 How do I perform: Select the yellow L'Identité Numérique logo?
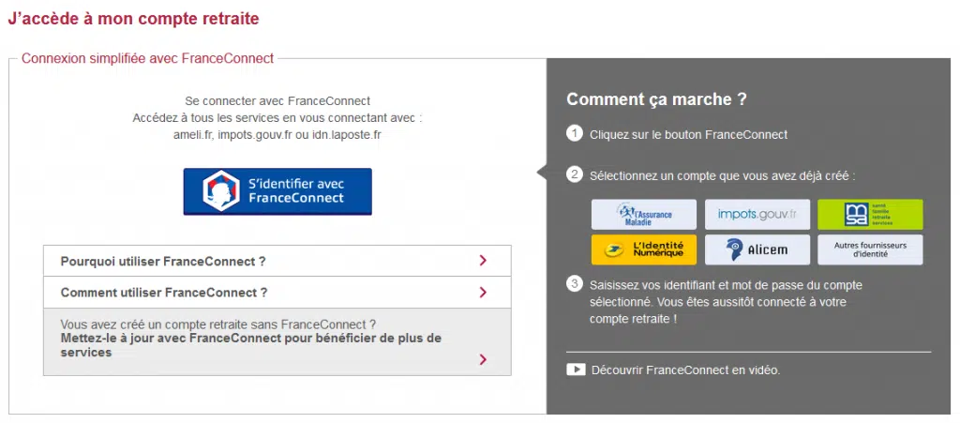[x=643, y=249]
